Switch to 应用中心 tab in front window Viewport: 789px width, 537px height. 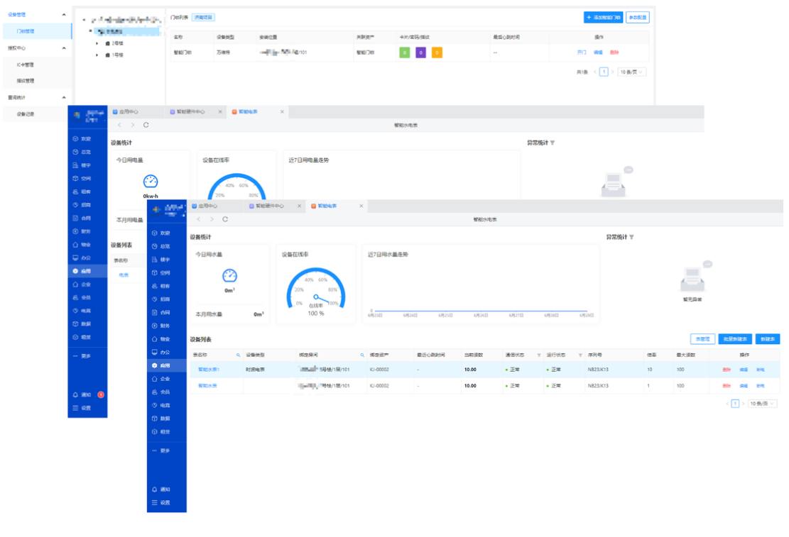coord(207,206)
